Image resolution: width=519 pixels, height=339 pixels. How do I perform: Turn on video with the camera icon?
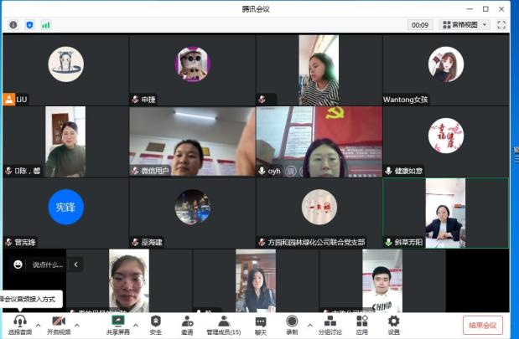(59, 325)
